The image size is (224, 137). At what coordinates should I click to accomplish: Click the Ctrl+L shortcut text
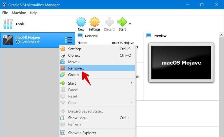point(125,118)
